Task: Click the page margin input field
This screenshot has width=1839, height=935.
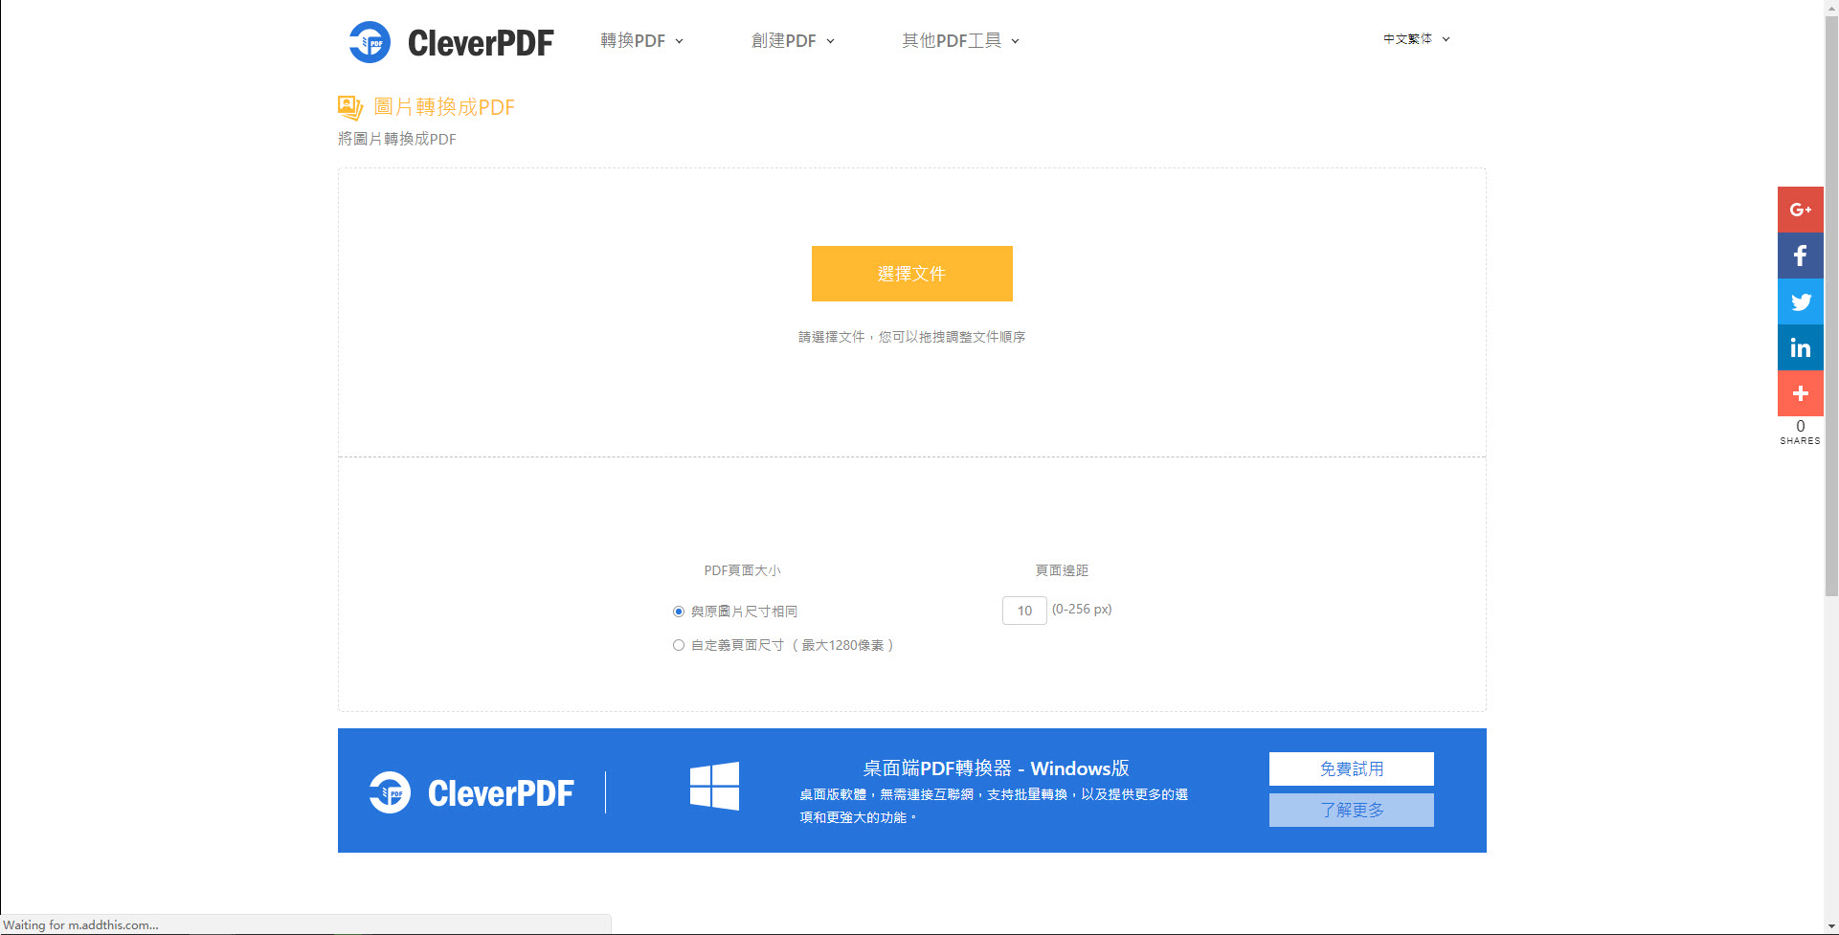Action: click(x=1023, y=611)
